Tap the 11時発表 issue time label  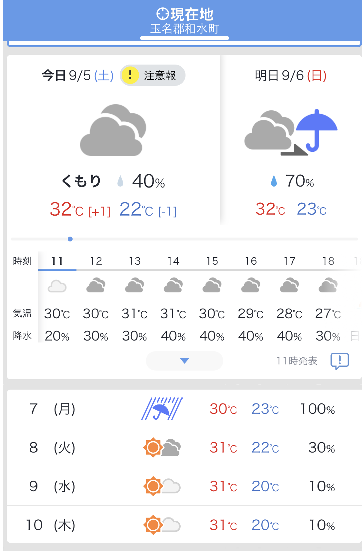point(297,361)
